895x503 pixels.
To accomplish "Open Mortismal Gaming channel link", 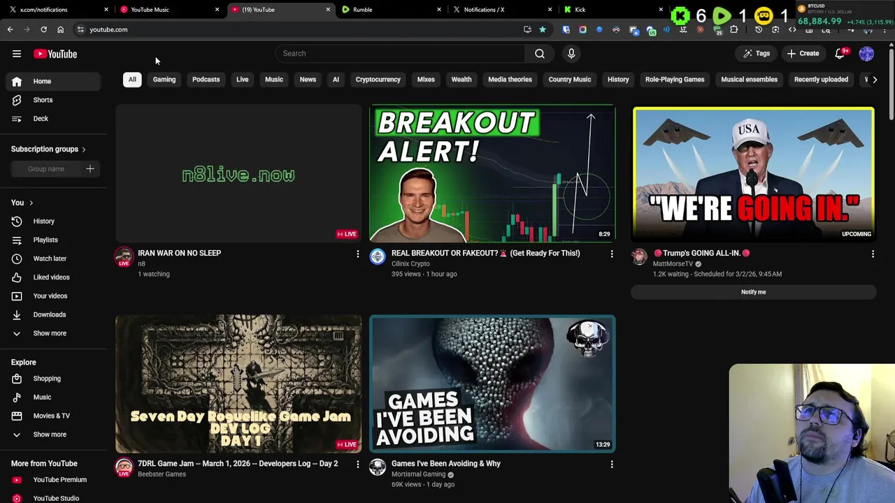I will click(418, 474).
